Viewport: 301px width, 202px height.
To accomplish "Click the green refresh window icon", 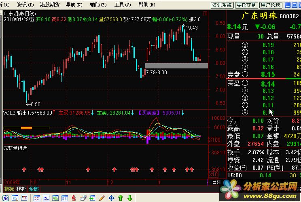I will (x=55, y=198).
